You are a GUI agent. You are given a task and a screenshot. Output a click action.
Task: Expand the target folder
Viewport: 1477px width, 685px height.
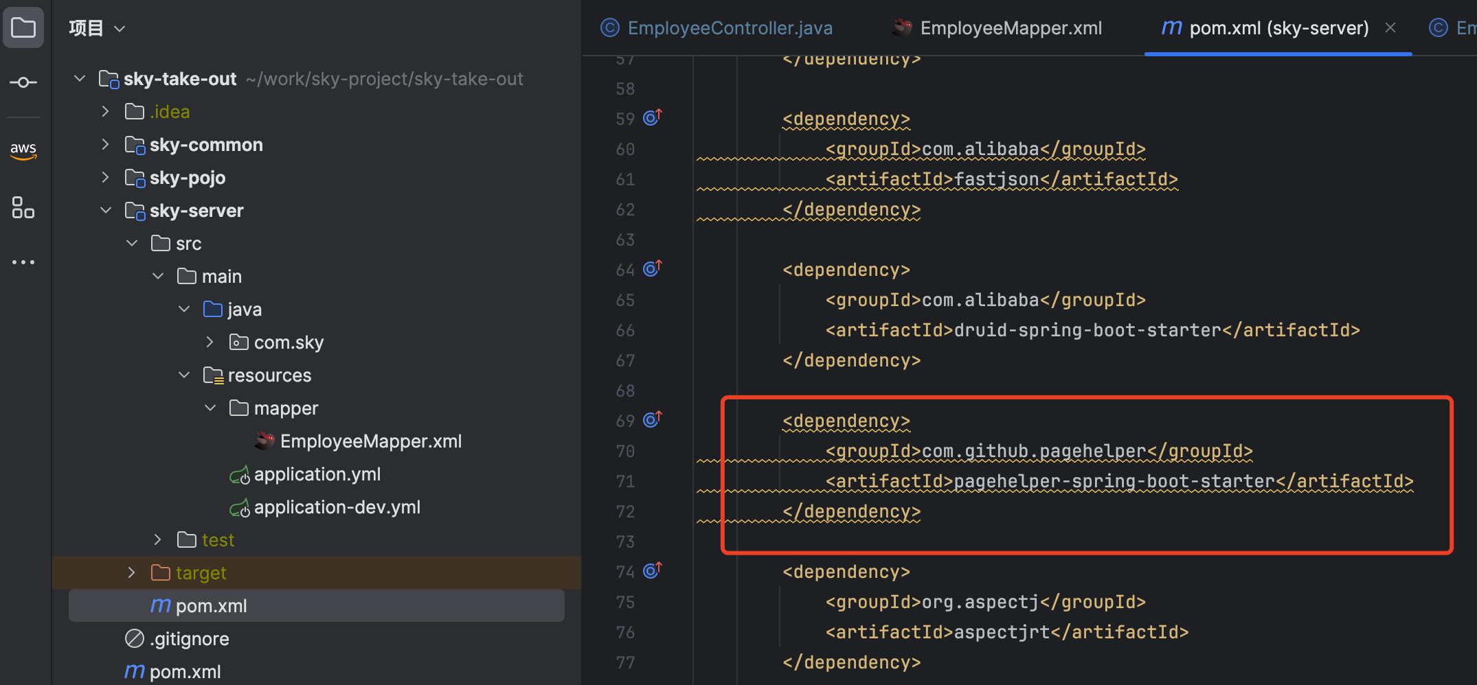click(x=132, y=572)
